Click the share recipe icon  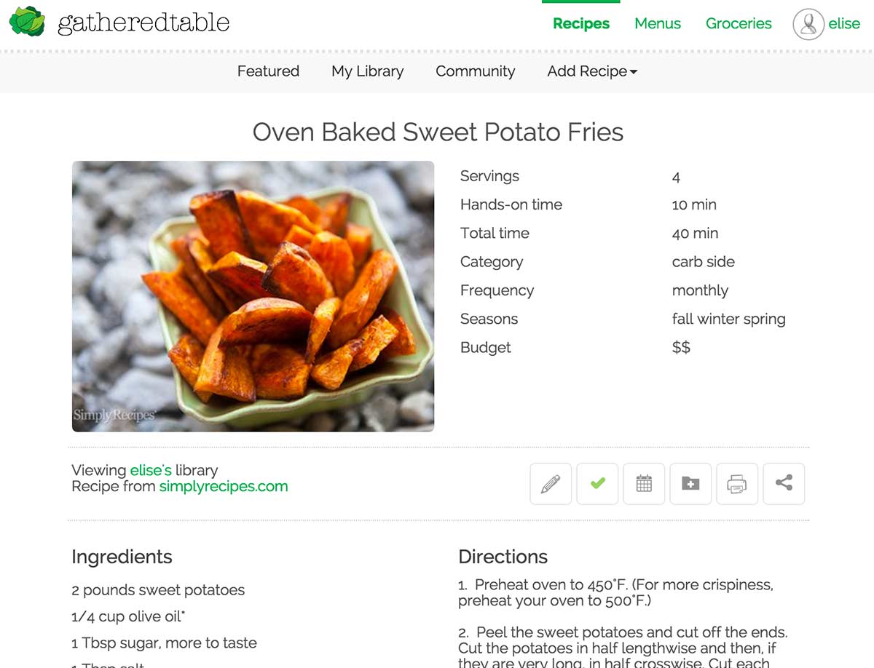coord(784,484)
